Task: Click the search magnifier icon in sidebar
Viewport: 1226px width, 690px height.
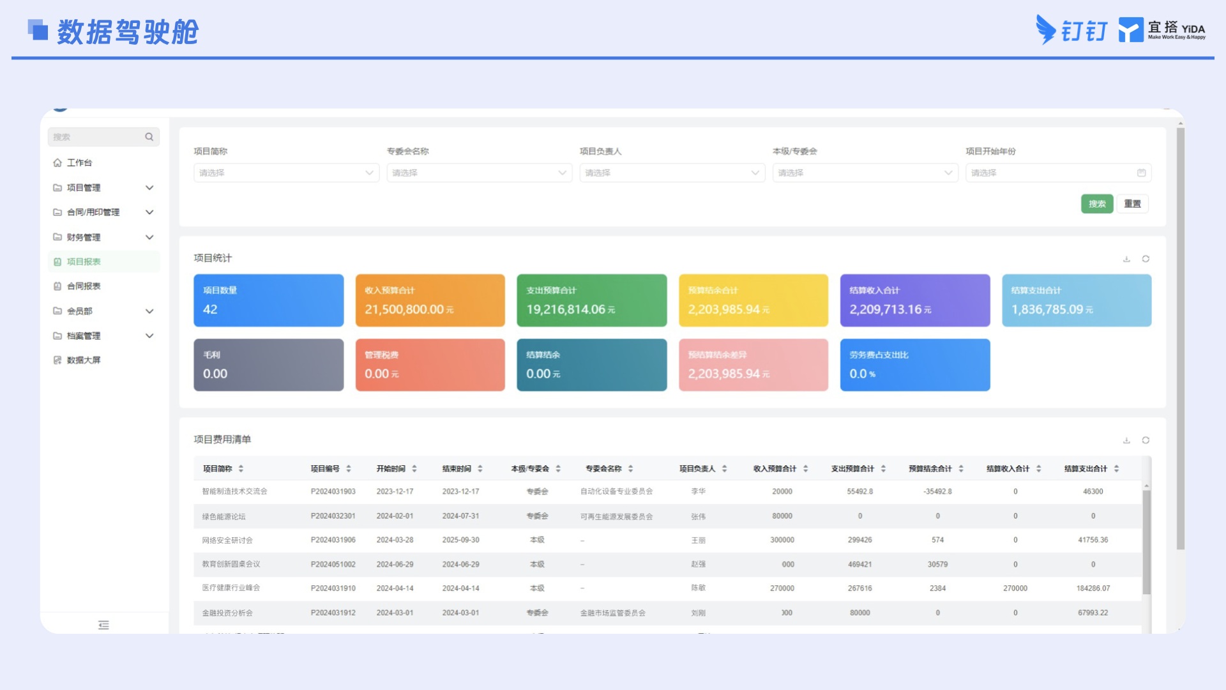Action: point(149,137)
